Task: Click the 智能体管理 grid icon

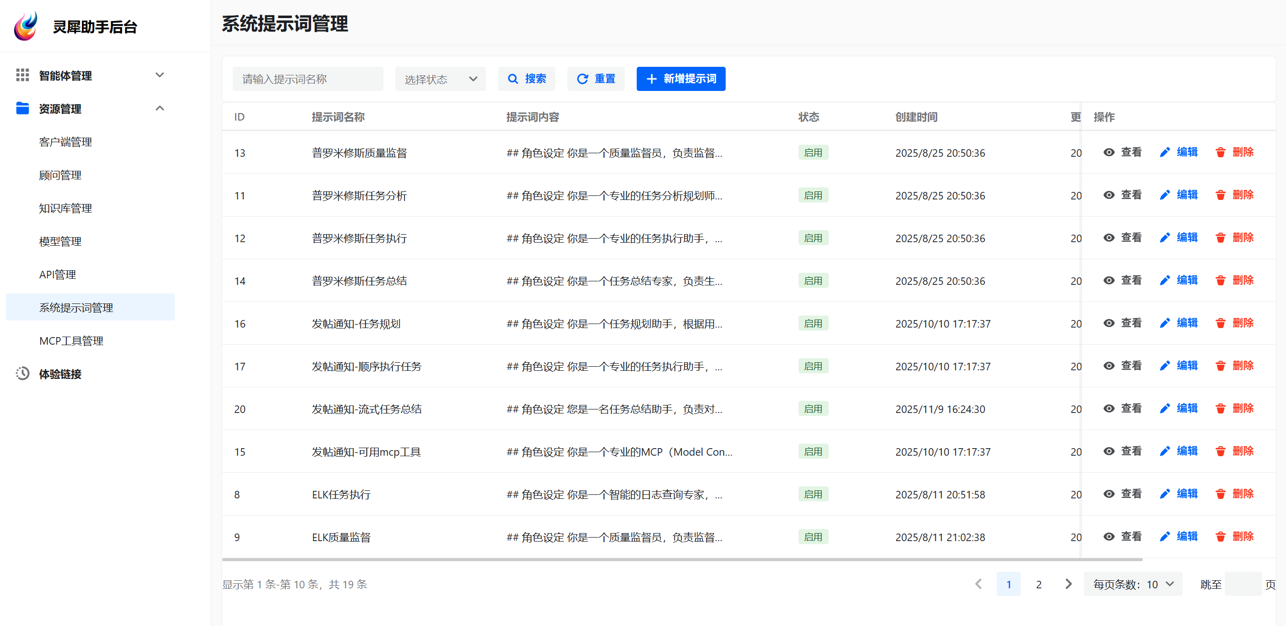Action: coord(22,75)
